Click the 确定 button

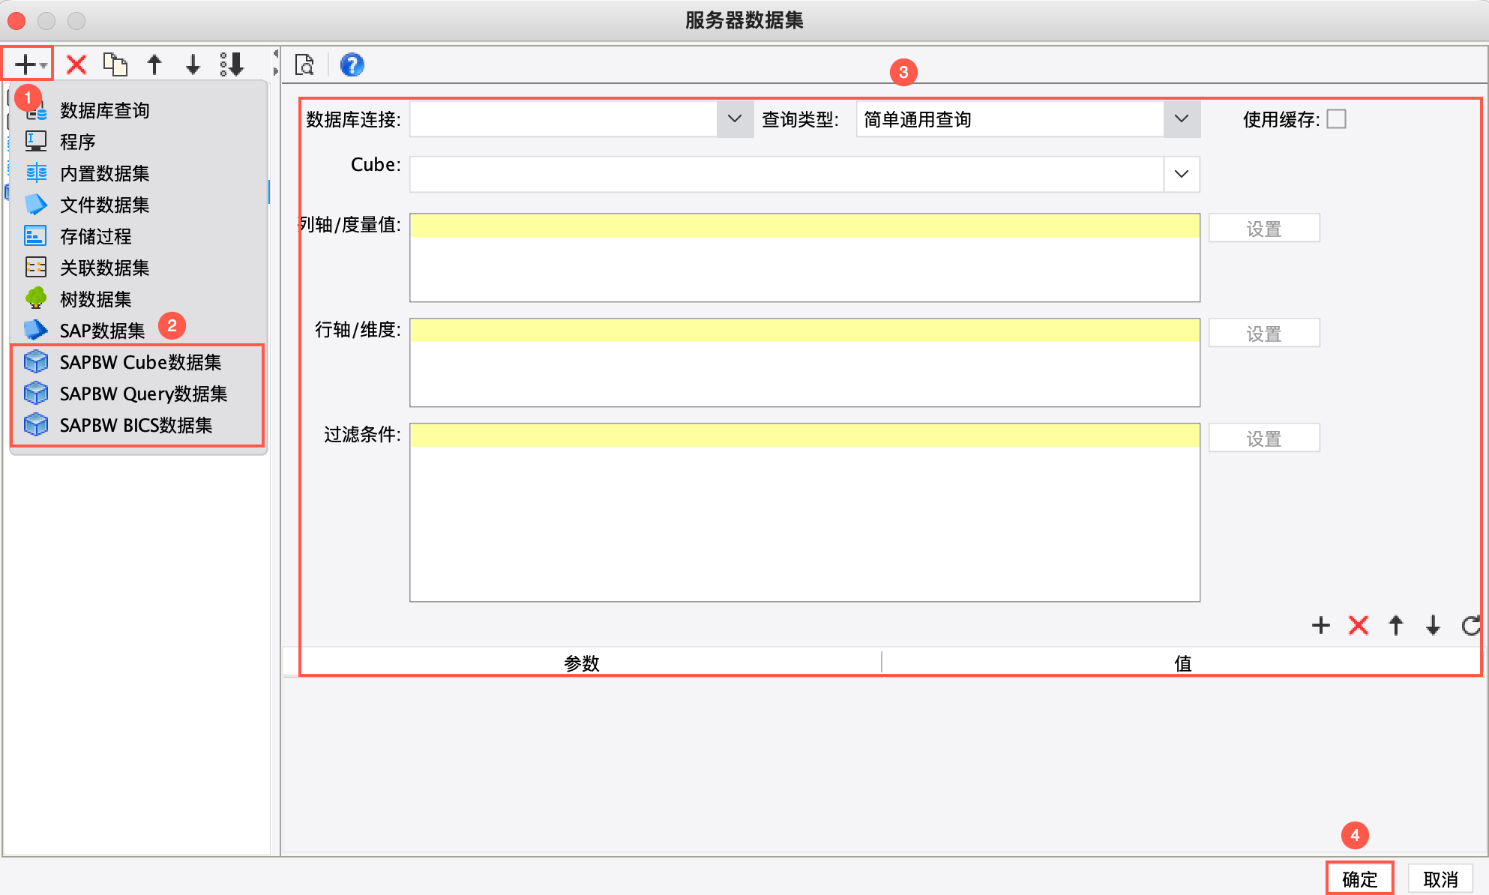[x=1359, y=879]
